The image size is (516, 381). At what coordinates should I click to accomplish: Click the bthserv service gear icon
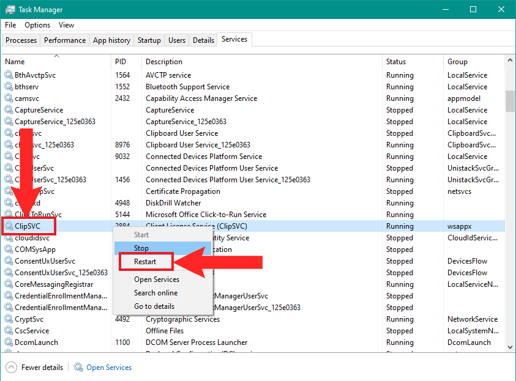tap(9, 87)
